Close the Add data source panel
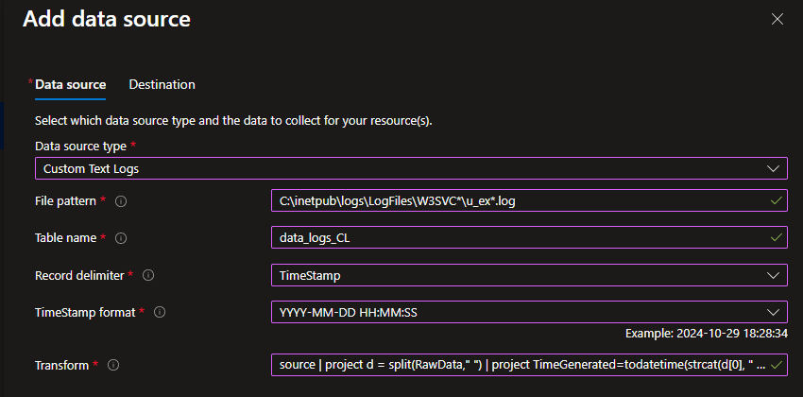The width and height of the screenshot is (803, 397). pos(777,20)
